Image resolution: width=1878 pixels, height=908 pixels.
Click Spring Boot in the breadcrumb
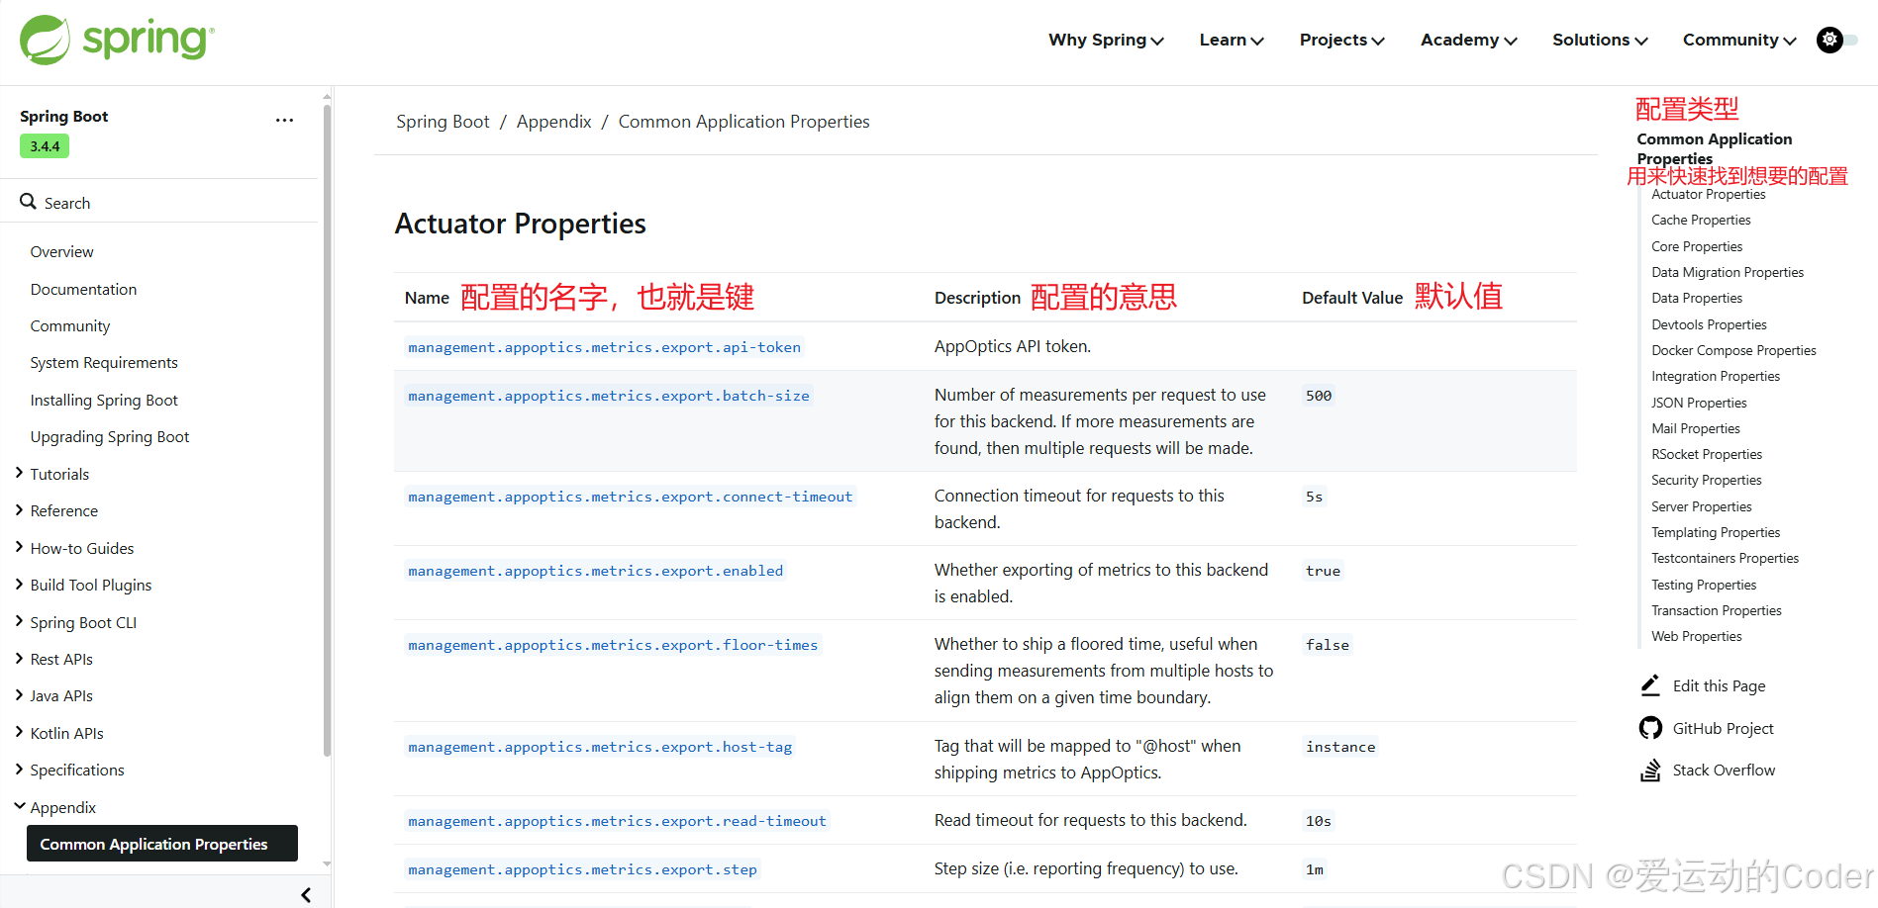[443, 121]
